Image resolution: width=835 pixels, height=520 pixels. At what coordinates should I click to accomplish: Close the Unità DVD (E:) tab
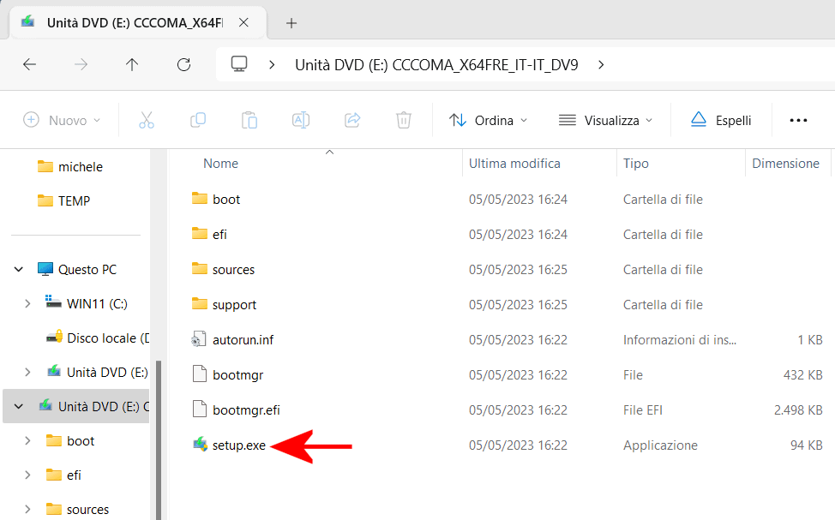coord(243,22)
